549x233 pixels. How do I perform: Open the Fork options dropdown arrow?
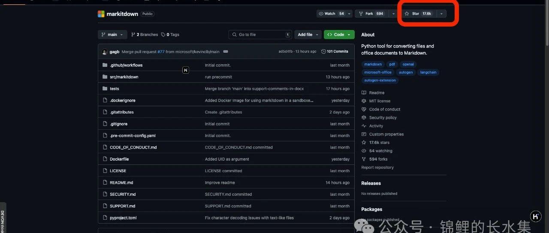click(x=393, y=14)
